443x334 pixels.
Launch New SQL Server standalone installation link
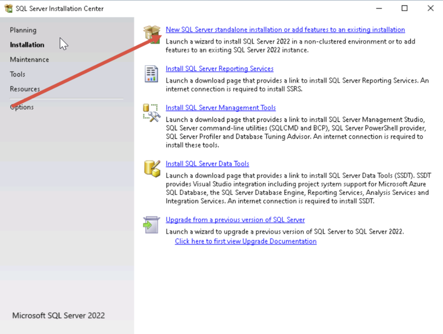pyautogui.click(x=285, y=30)
